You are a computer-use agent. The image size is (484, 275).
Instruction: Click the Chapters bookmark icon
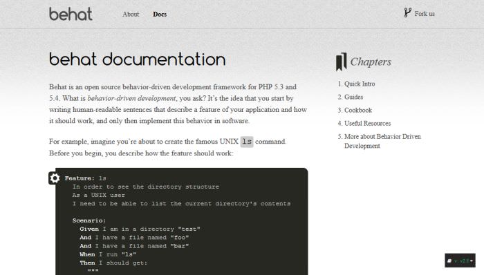[x=342, y=61]
